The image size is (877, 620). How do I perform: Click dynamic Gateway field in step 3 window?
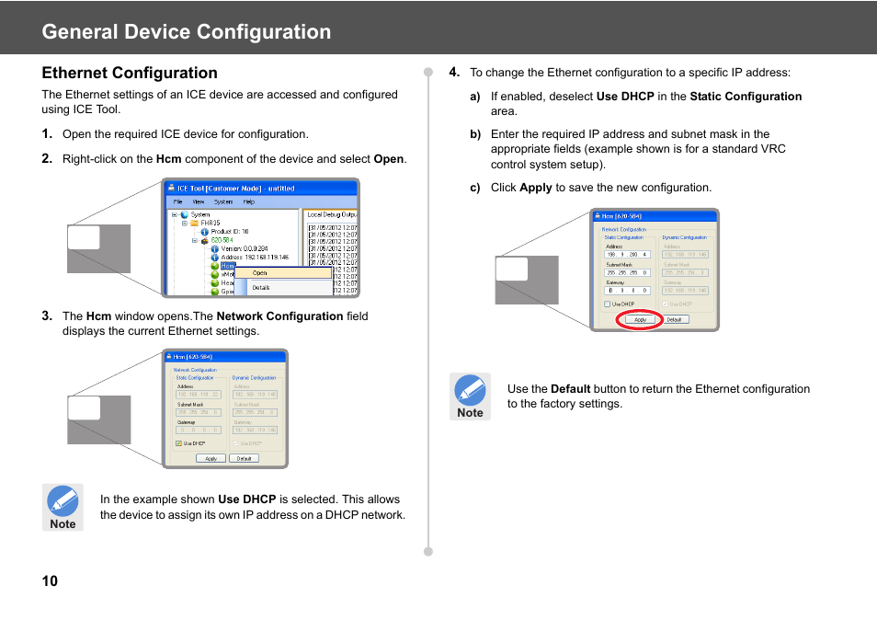[255, 430]
